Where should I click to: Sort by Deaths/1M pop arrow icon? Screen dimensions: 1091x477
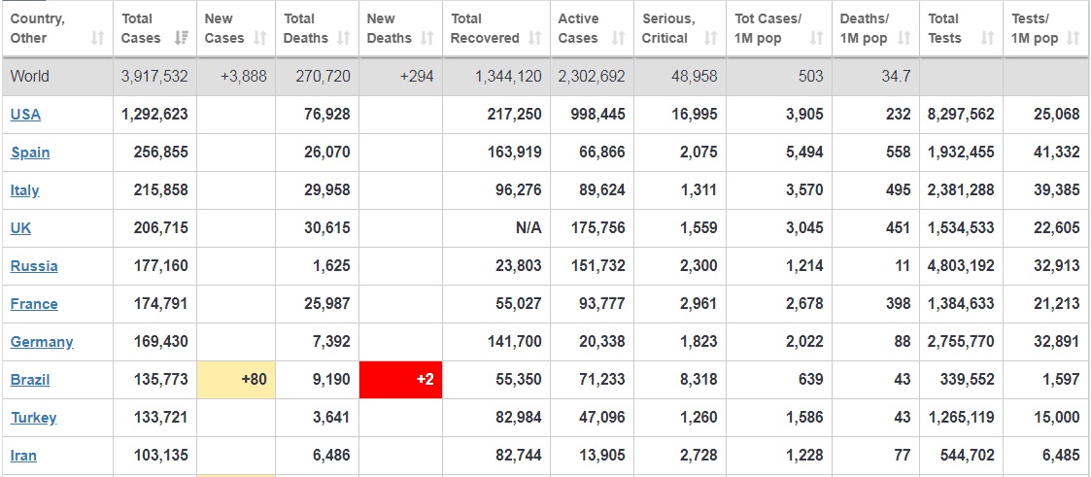pyautogui.click(x=903, y=39)
